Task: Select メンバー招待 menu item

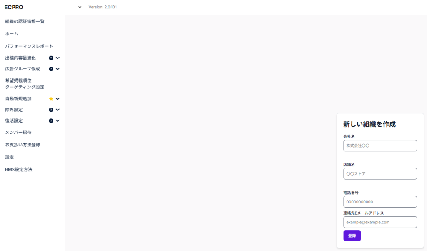Action: 18,132
